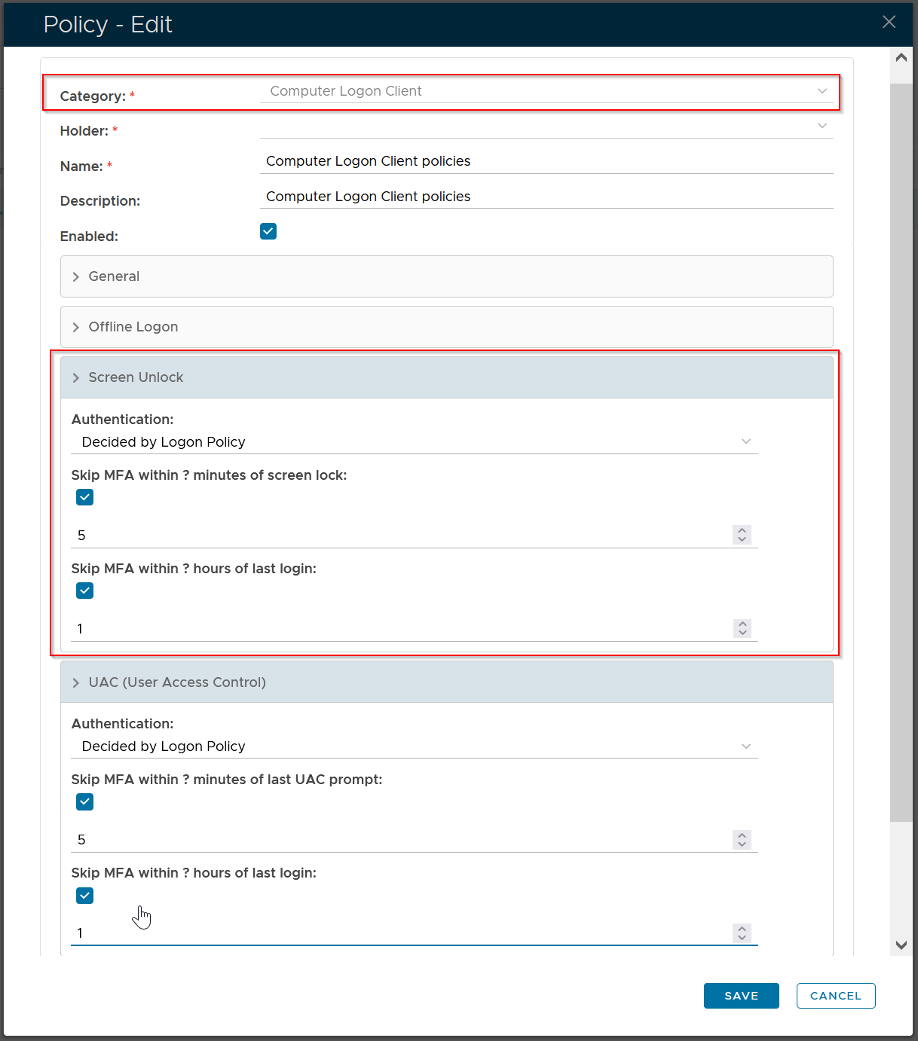Open Screen Unlock Authentication dropdown
918x1041 pixels.
414,442
